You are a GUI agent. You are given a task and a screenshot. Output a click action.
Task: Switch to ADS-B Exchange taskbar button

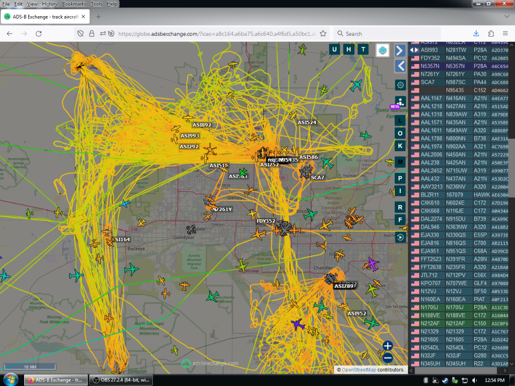click(56, 380)
